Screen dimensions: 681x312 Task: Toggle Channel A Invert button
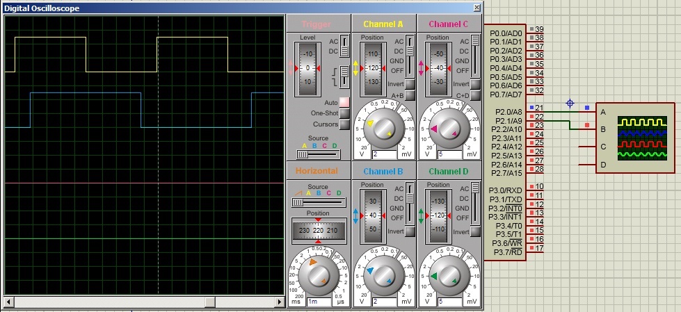pyautogui.click(x=409, y=84)
